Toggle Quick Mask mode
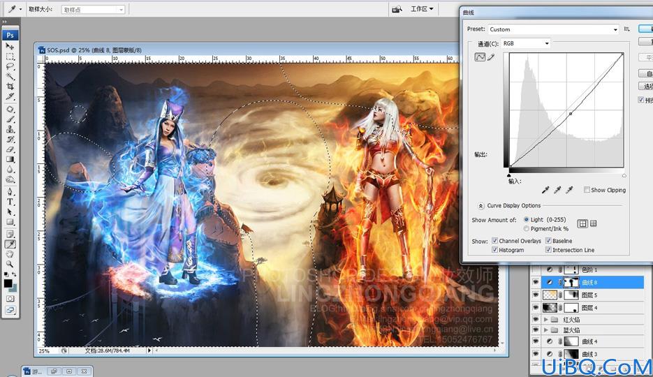Viewport: 653px width, 377px height. pos(10,299)
